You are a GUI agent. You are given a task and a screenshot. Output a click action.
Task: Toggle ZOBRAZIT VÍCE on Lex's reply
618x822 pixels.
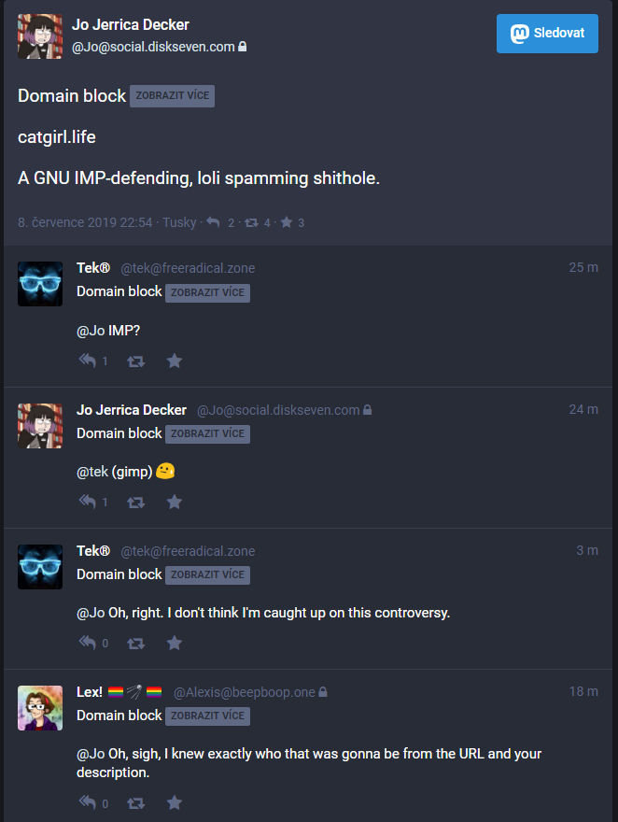point(207,716)
